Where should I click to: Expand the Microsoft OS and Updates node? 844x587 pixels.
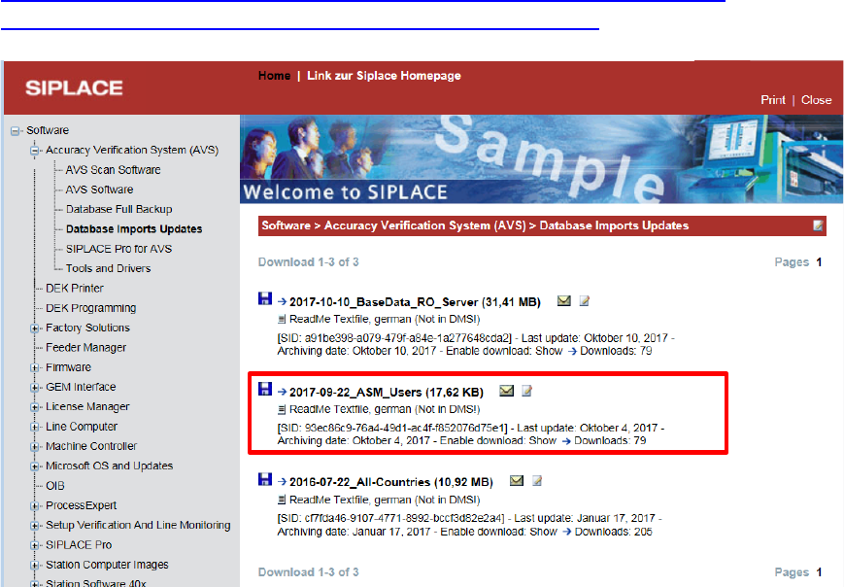click(35, 466)
